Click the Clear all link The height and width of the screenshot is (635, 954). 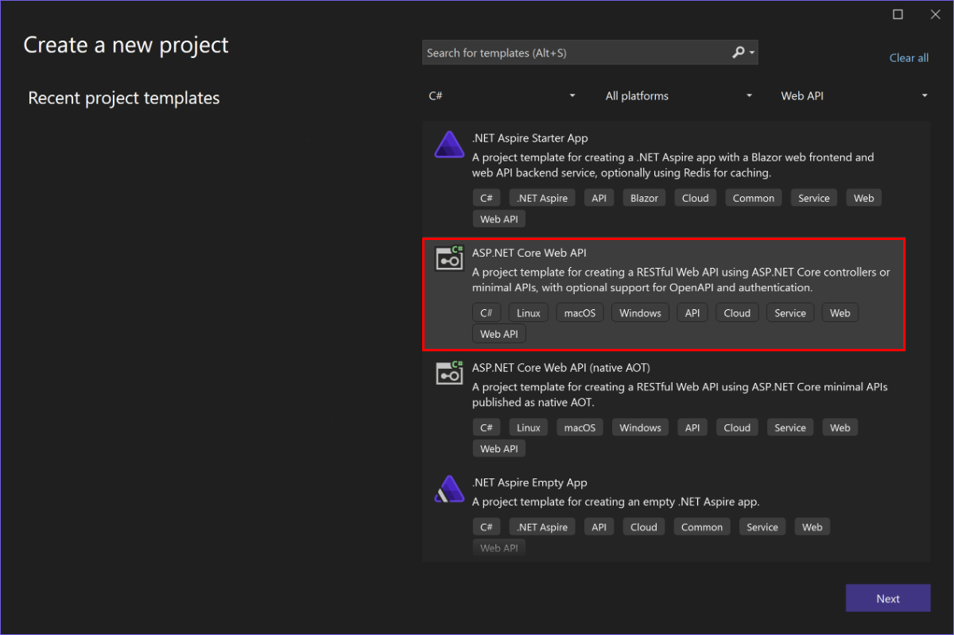[x=909, y=57]
